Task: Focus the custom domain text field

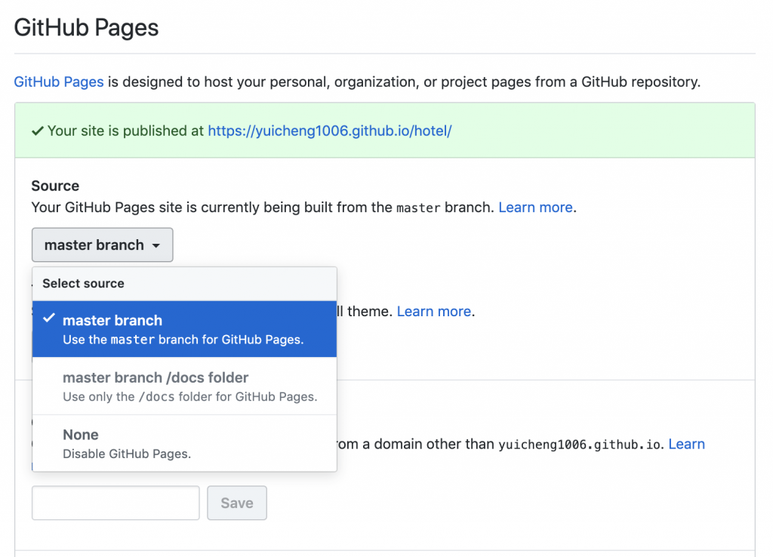Action: point(115,503)
